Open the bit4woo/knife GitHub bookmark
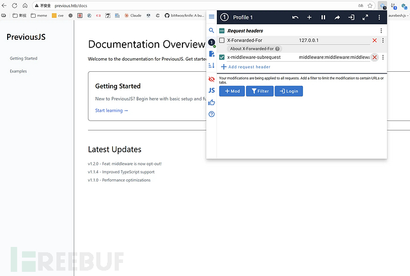Screen dimensions: 410x276 [184, 15]
